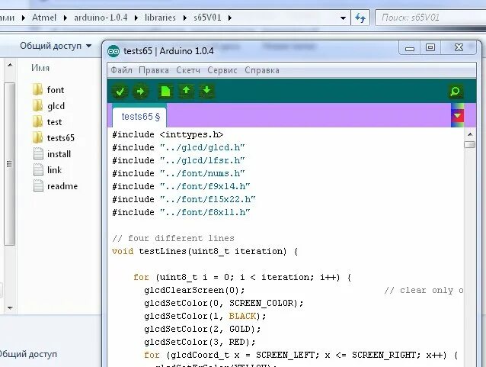
Task: Click the line including ../font/f8x11.h
Action: click(181, 212)
